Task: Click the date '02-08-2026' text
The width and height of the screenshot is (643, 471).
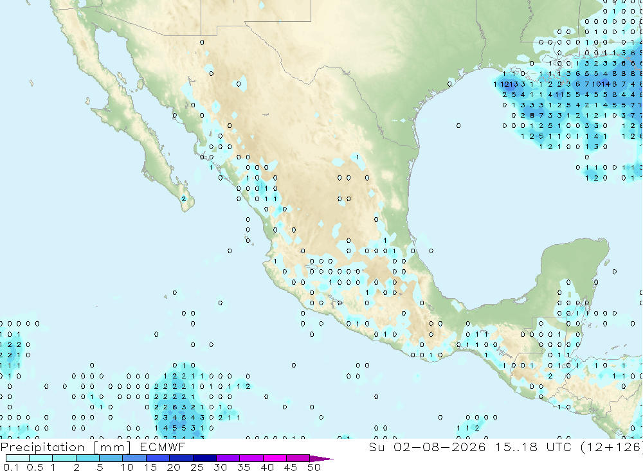Action: click(x=440, y=447)
